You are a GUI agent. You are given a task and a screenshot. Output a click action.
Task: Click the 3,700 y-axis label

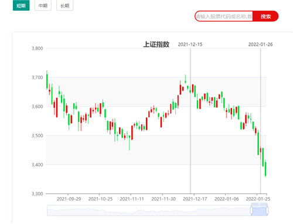point(38,77)
